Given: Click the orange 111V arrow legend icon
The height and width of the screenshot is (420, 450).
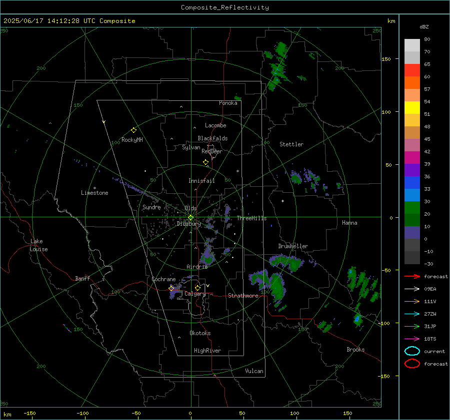Looking at the screenshot, I should [x=412, y=301].
